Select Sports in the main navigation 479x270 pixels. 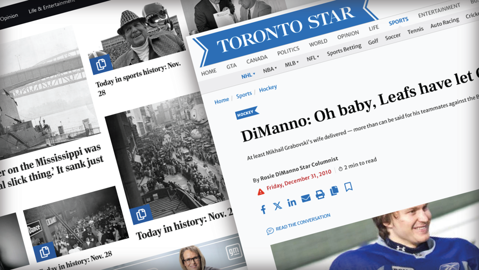pos(398,21)
